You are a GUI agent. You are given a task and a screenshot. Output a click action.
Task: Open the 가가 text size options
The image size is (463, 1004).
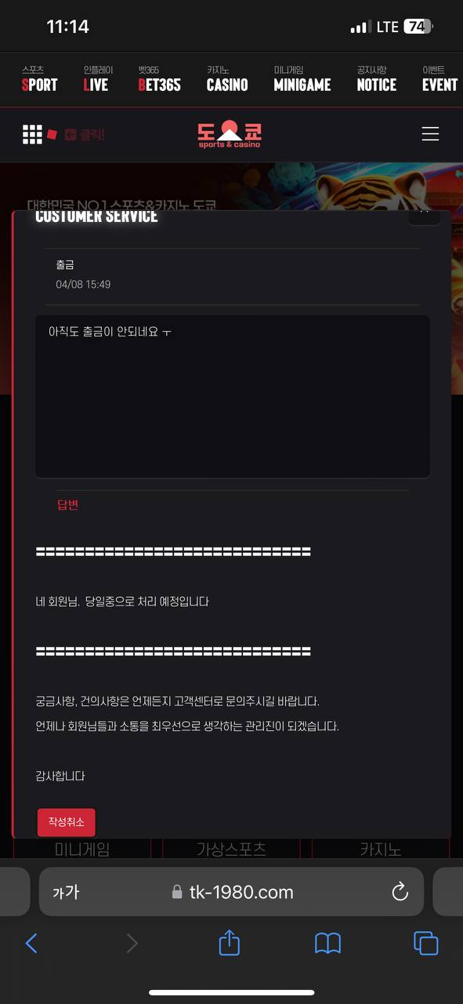click(x=66, y=892)
